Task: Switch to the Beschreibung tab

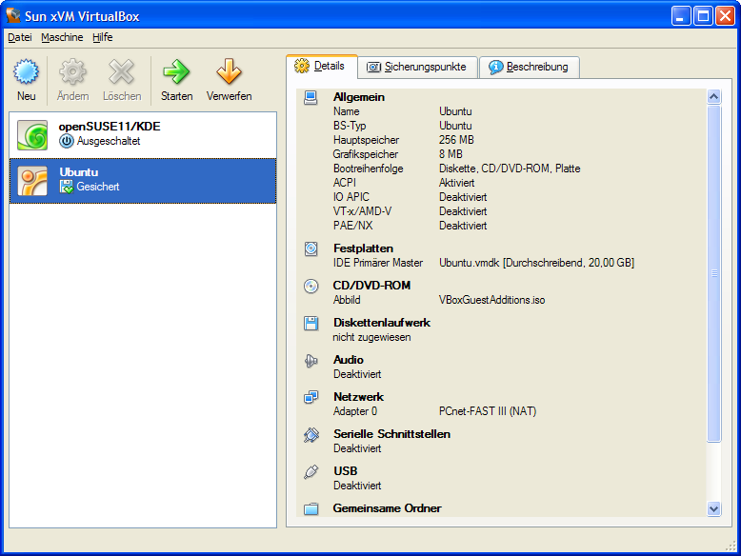Action: (529, 67)
